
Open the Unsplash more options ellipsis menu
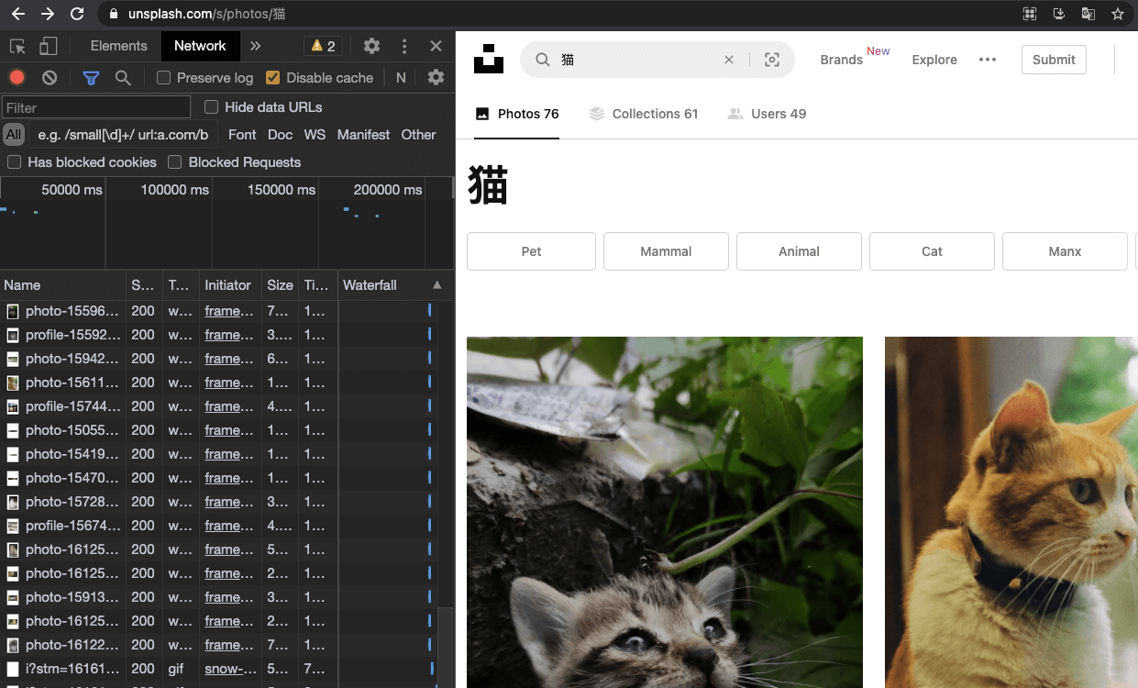click(987, 60)
